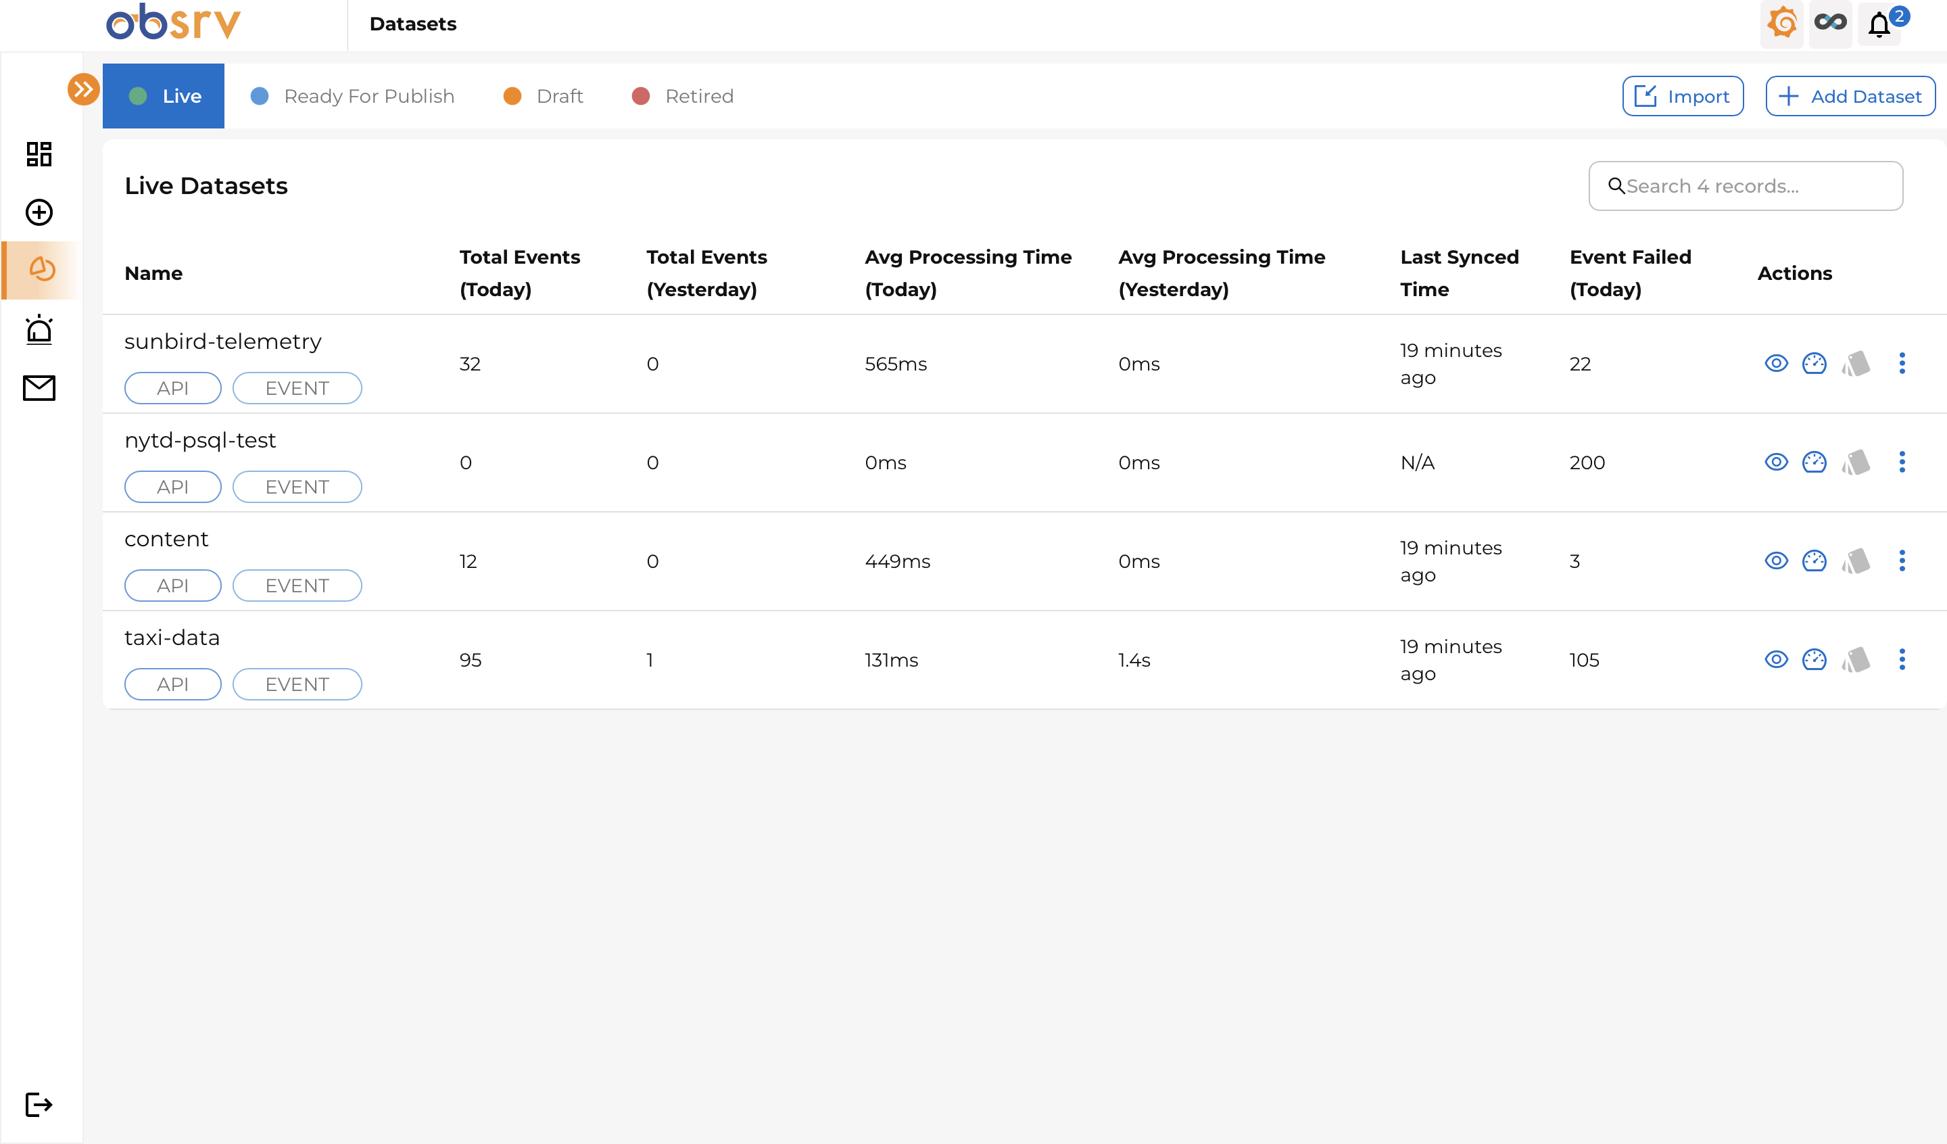
Task: Open the dashboard grid icon in sidebar
Action: pyautogui.click(x=39, y=154)
